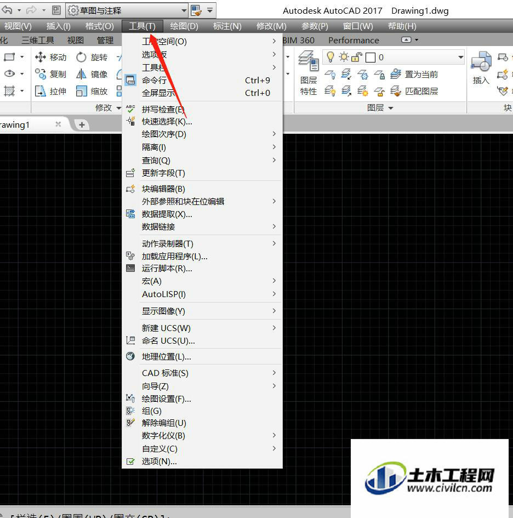Toggle layer 0 on/off lightbulb in layer box
Viewport: 513px width, 518px height.
(330, 57)
